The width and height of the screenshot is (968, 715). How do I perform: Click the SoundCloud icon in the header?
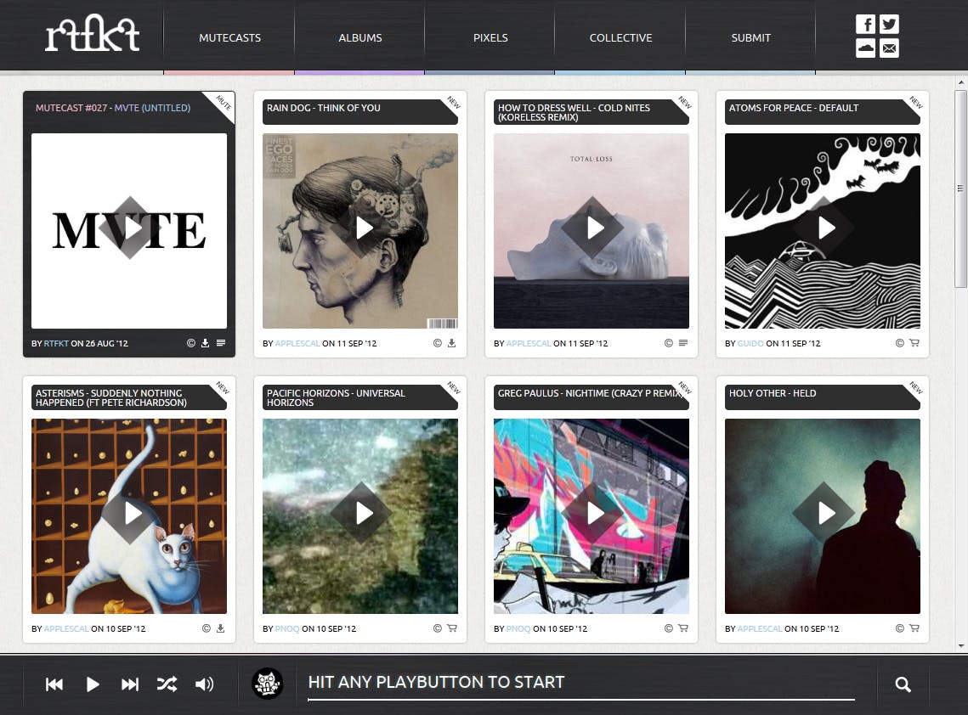(865, 48)
